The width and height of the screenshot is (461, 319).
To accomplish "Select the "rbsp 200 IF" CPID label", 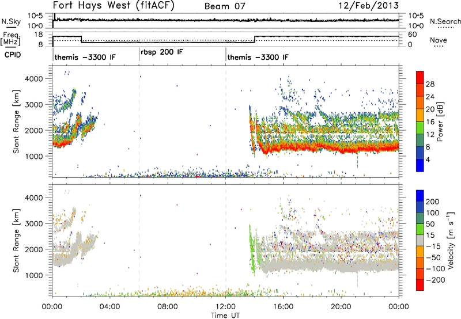I will (161, 52).
